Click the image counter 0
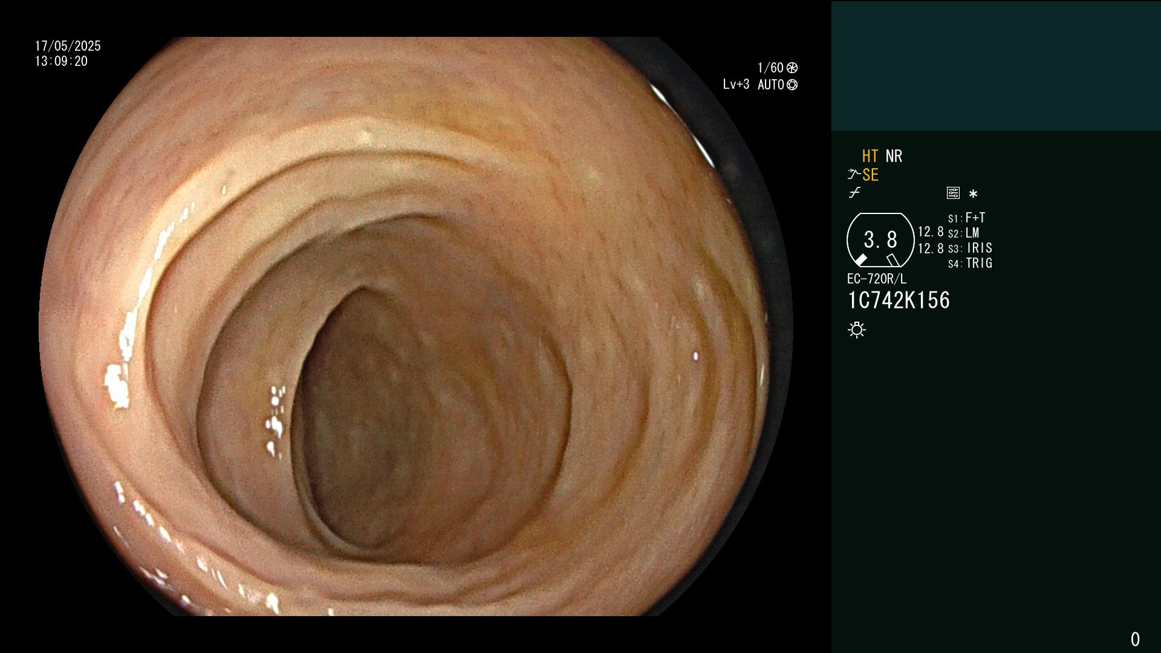1161x653 pixels. pyautogui.click(x=1135, y=639)
